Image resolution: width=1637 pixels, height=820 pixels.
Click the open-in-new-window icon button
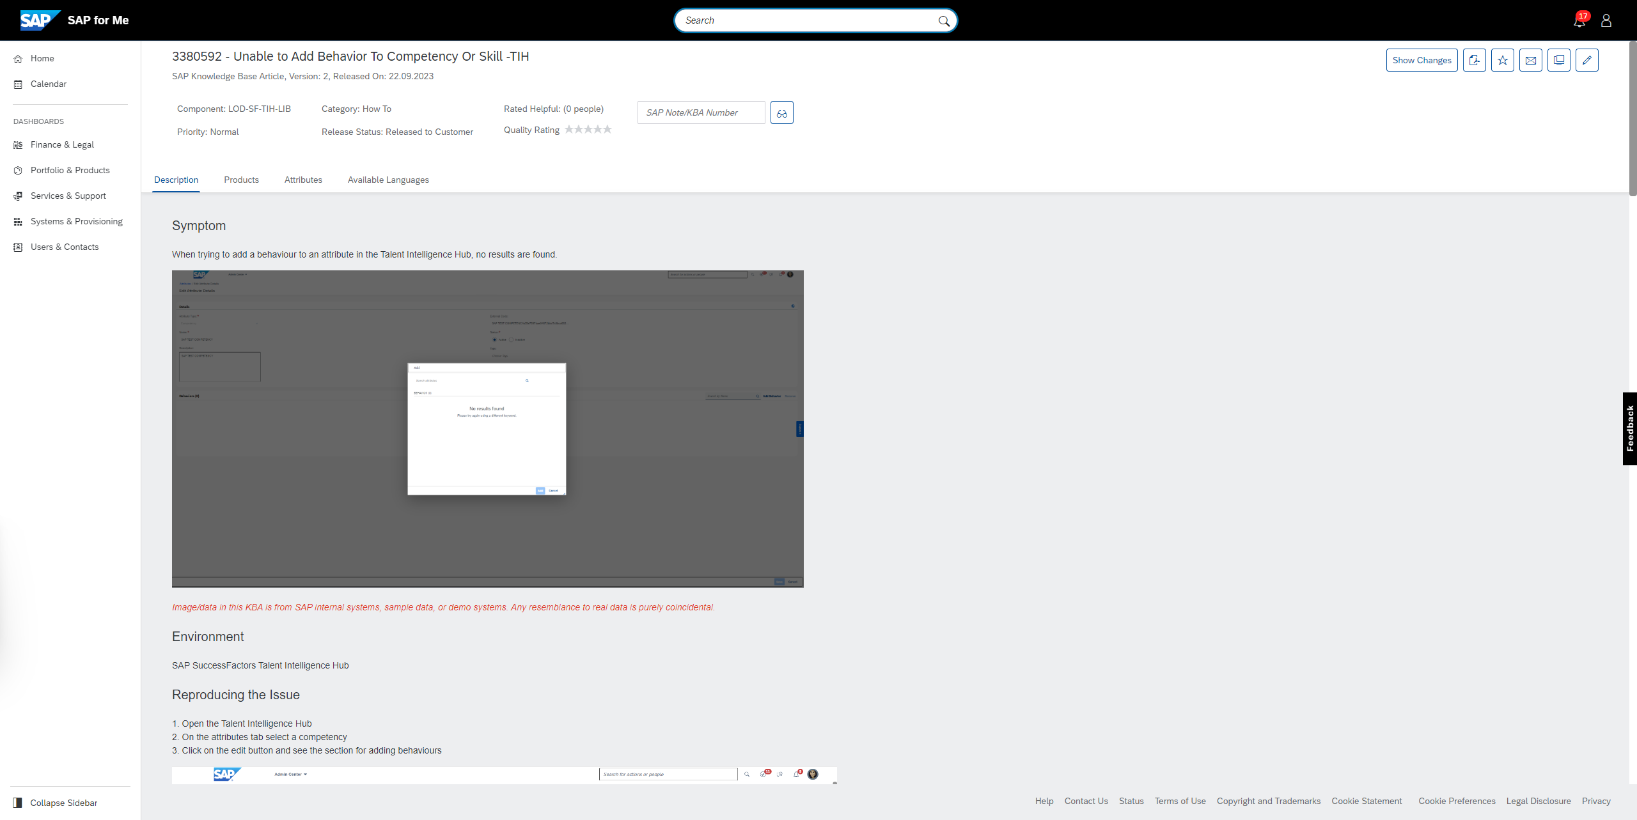point(1559,60)
